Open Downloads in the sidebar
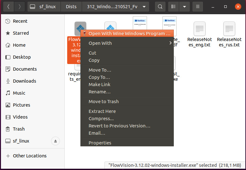The image size is (246, 170). click(32, 81)
